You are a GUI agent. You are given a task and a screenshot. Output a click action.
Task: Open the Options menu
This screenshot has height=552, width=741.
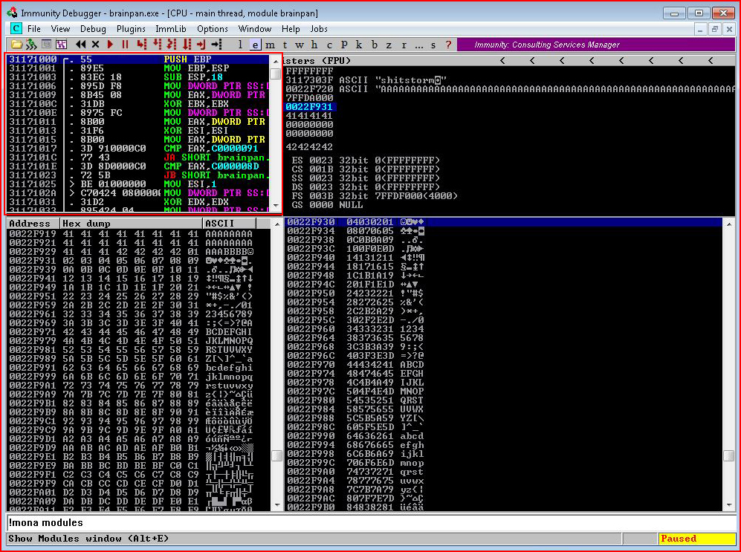coord(213,29)
